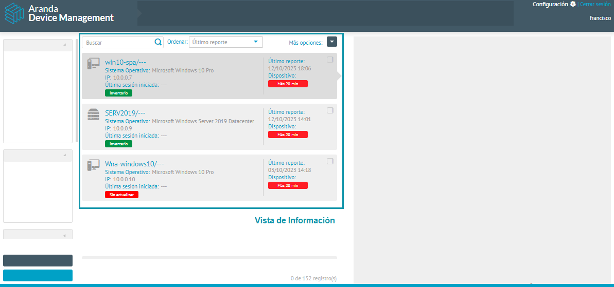Click the Aranda Device Management logo
614x287 pixels.
[59, 13]
